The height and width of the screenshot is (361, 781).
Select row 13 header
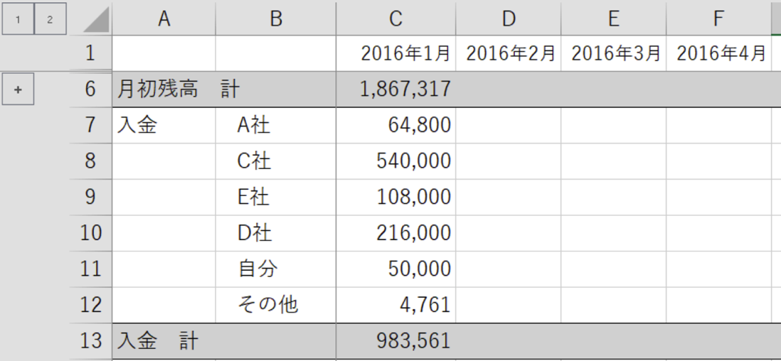click(x=90, y=341)
